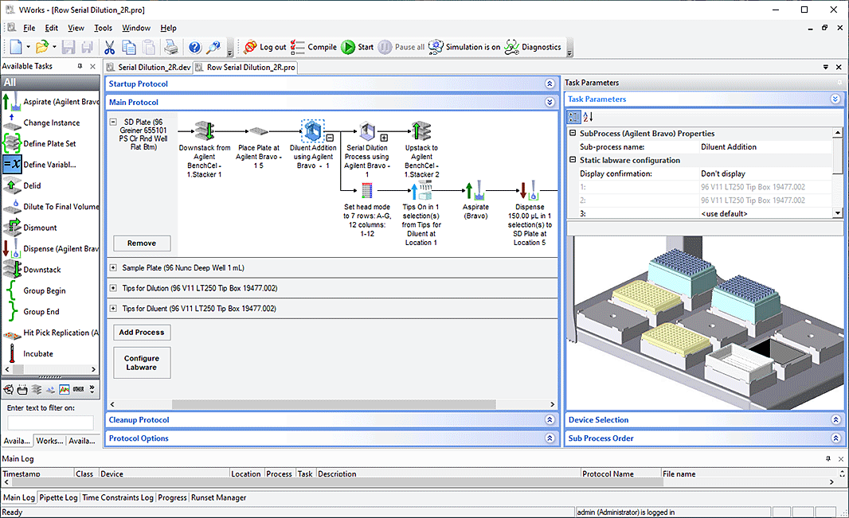Click the Place Plate at Agilent Bravo step

click(258, 131)
